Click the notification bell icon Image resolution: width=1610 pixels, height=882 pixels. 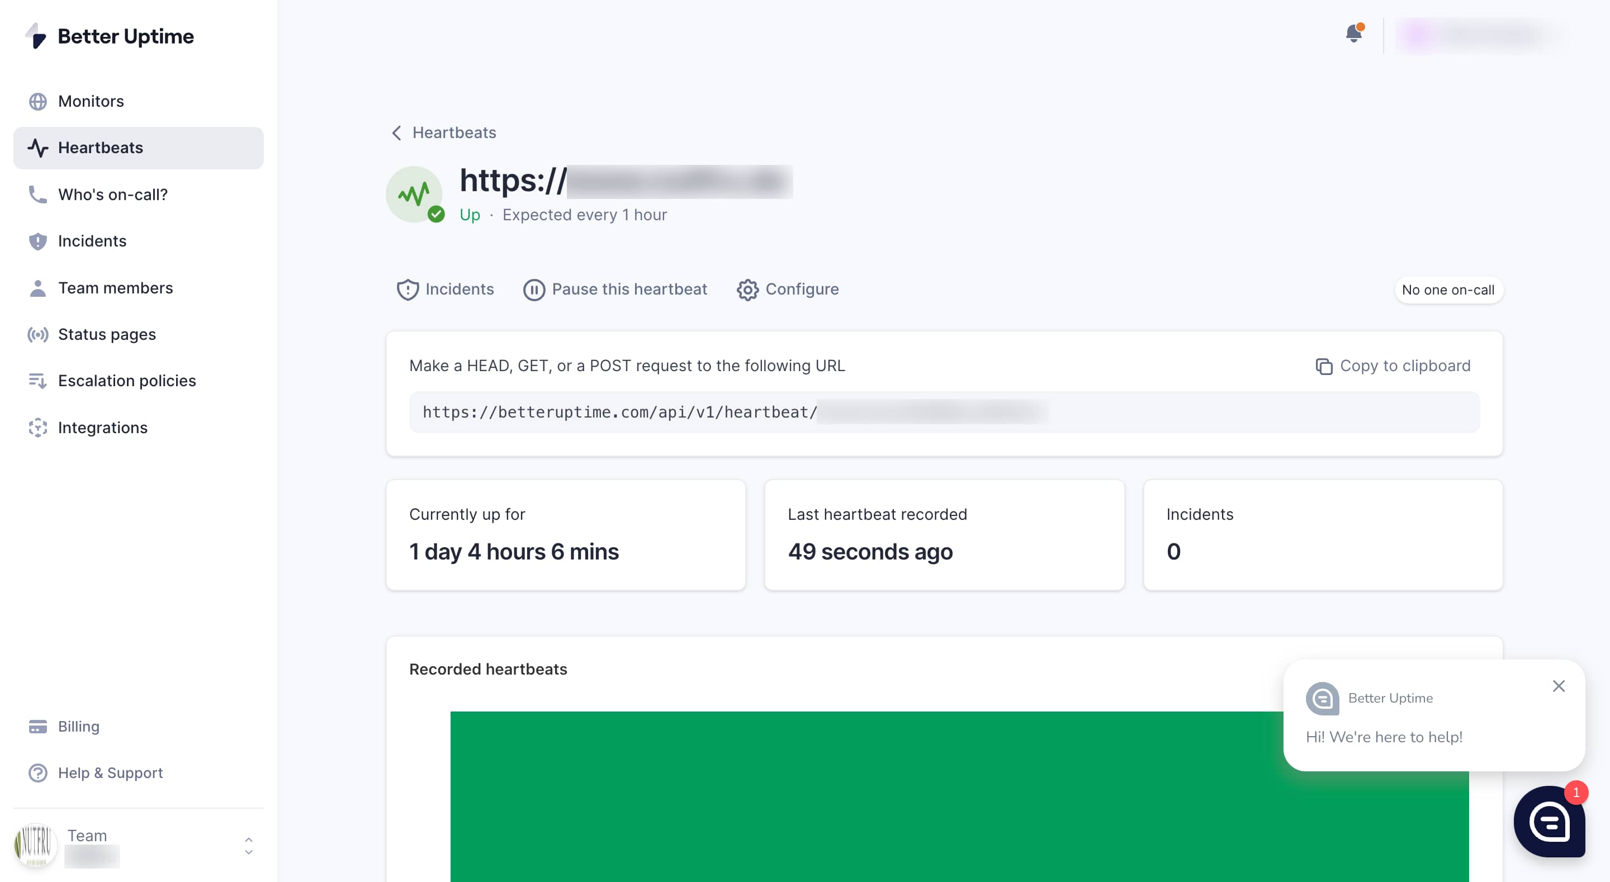click(x=1355, y=34)
